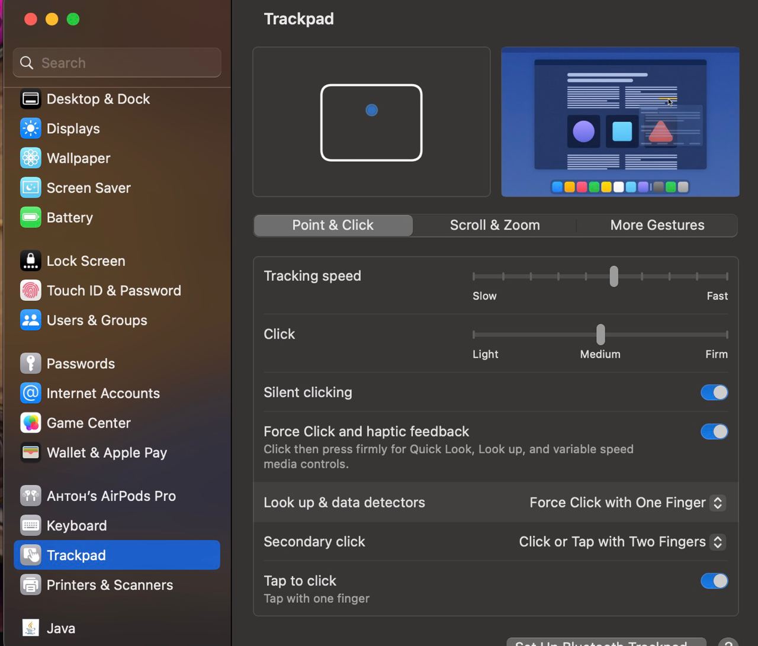Viewport: 758px width, 646px height.
Task: Switch to the More Gestures tab
Action: tap(657, 225)
